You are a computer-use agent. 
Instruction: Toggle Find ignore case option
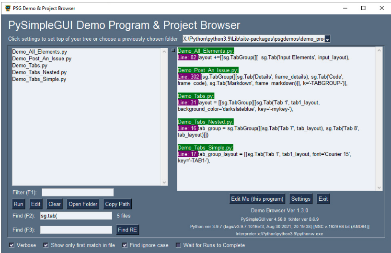[x=125, y=245]
